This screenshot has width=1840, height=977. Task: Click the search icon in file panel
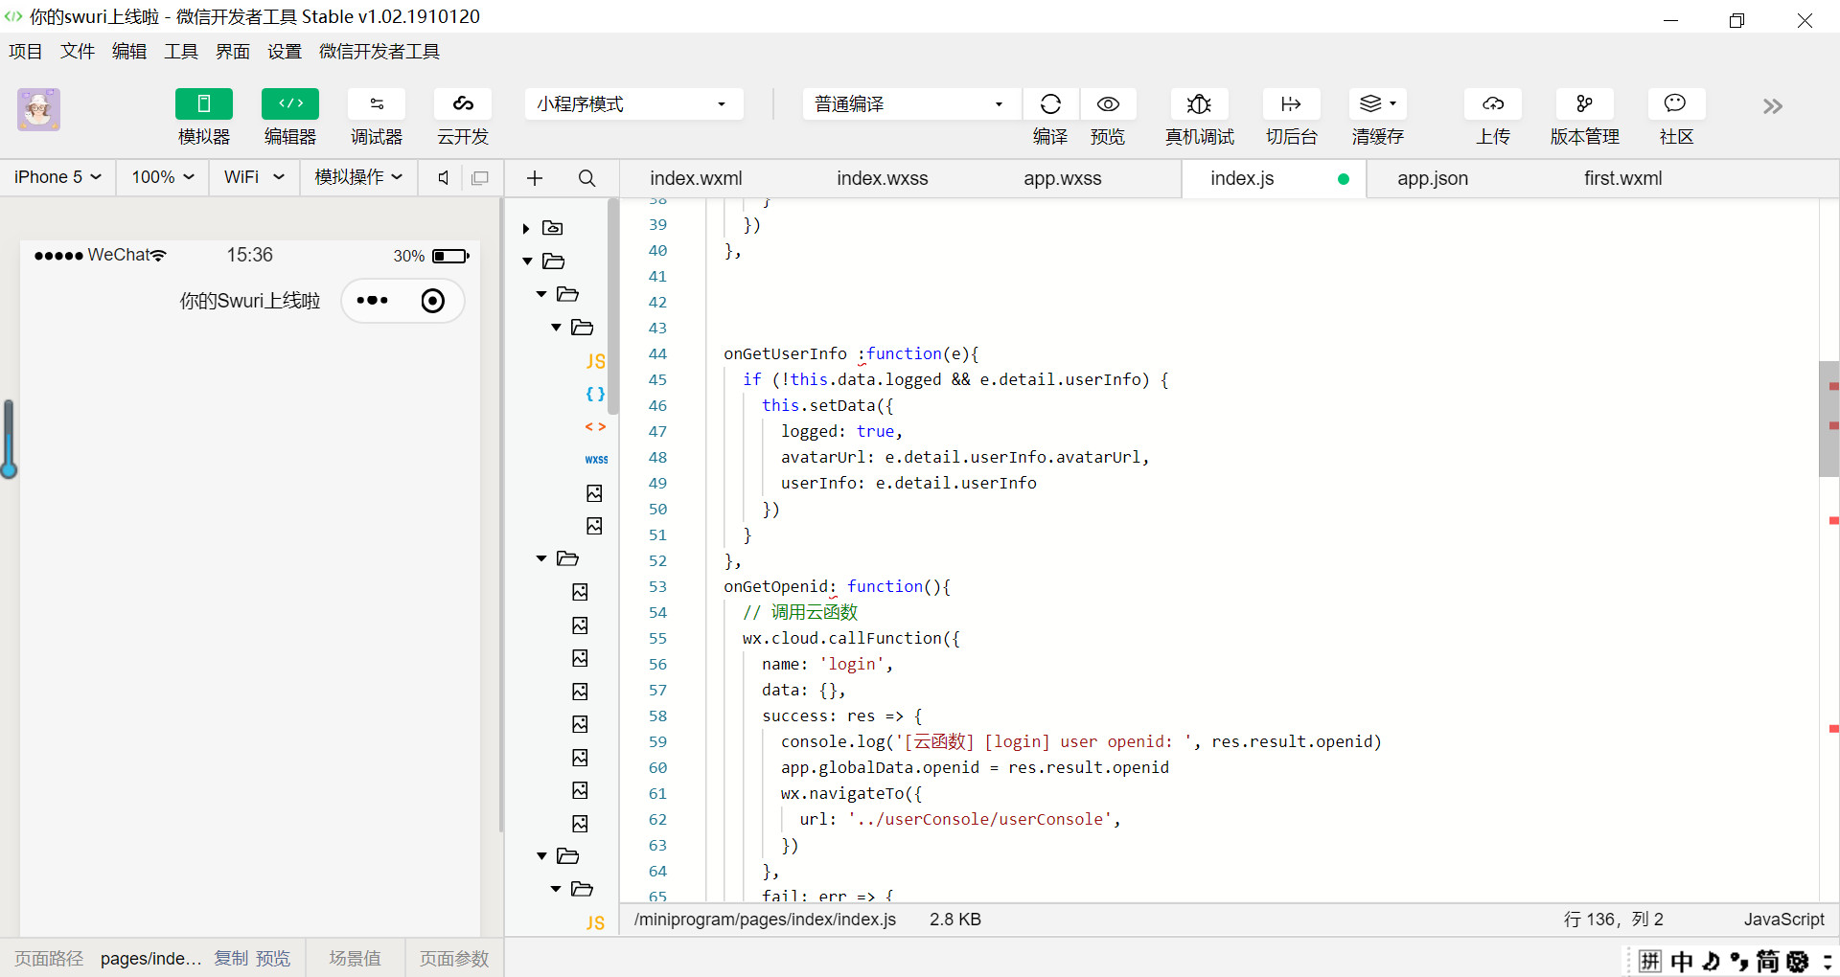pyautogui.click(x=586, y=178)
